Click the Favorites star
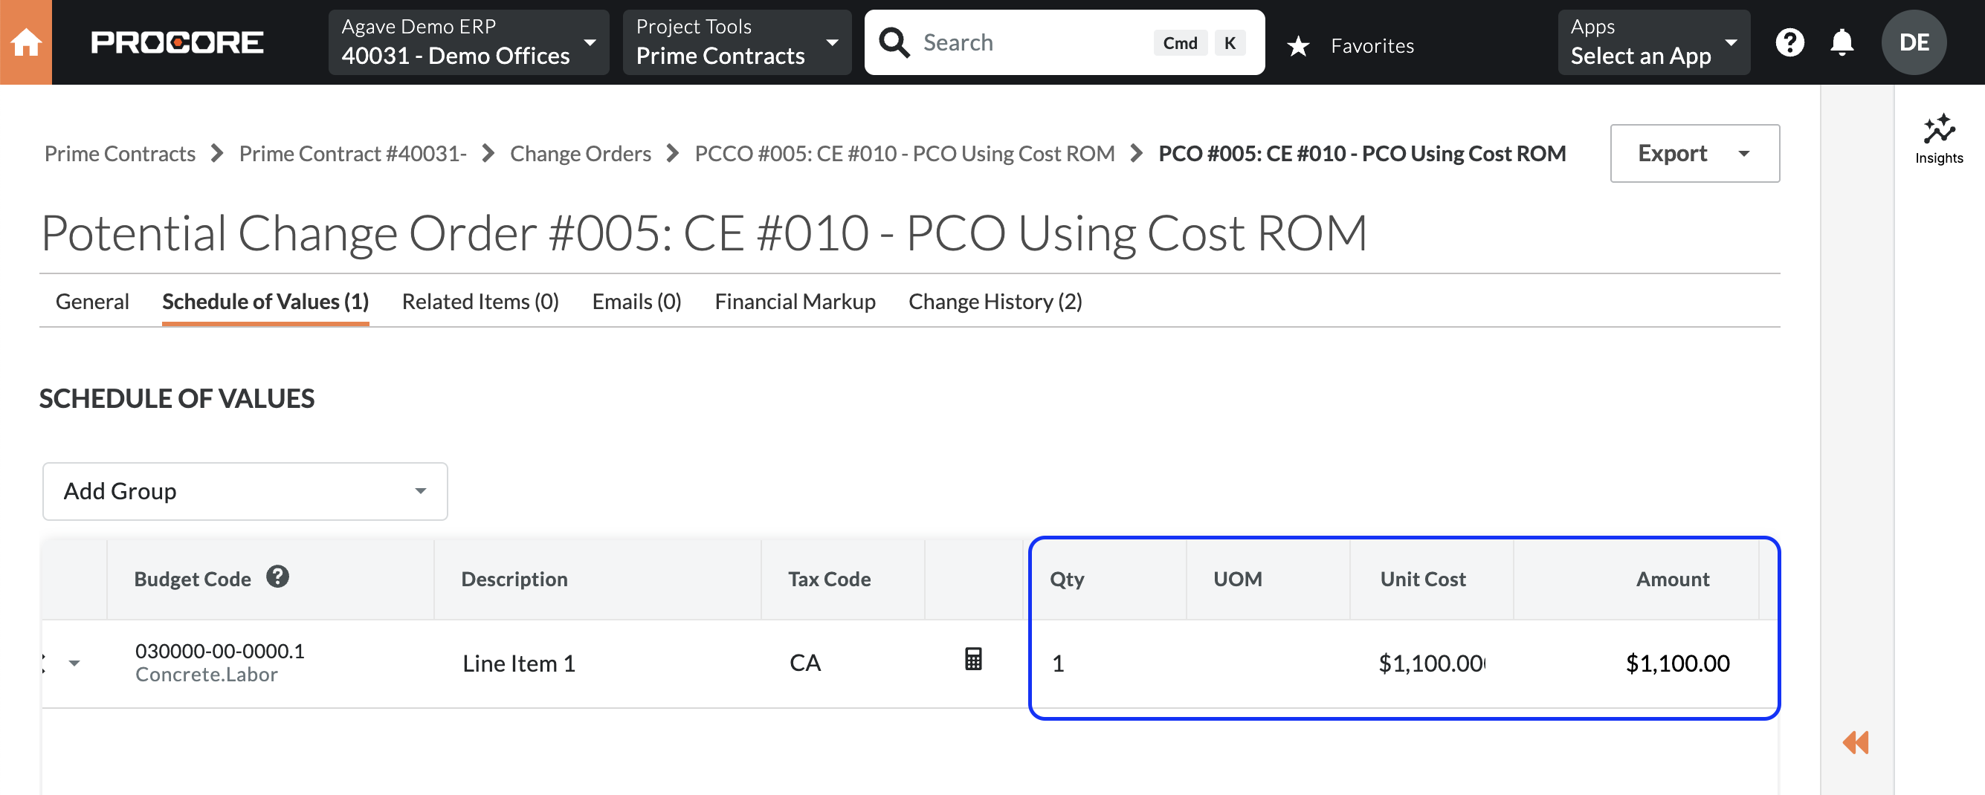 (x=1298, y=46)
